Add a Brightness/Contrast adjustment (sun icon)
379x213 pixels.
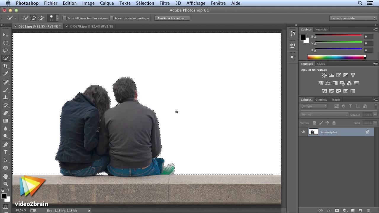point(324,75)
